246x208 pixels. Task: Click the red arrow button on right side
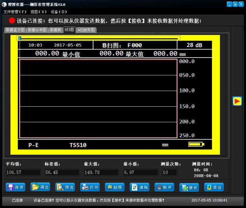click(237, 101)
